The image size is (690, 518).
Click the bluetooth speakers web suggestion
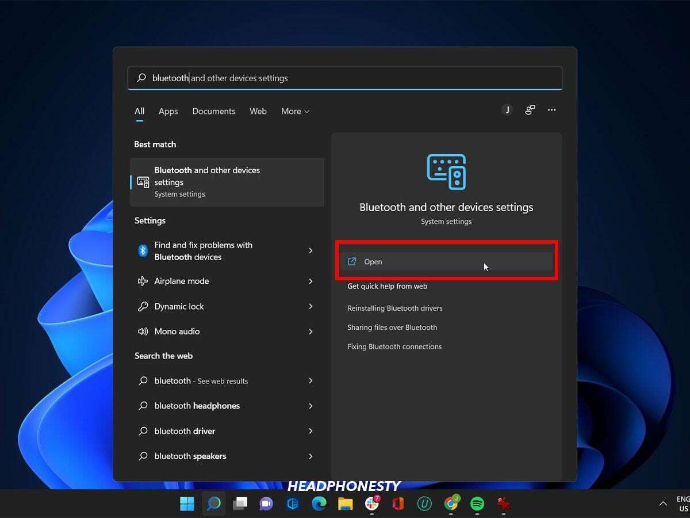point(190,456)
